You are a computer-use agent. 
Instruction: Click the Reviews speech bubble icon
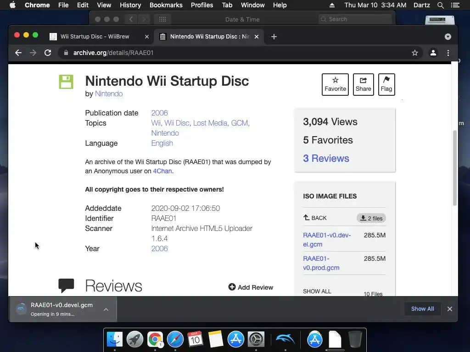(66, 286)
